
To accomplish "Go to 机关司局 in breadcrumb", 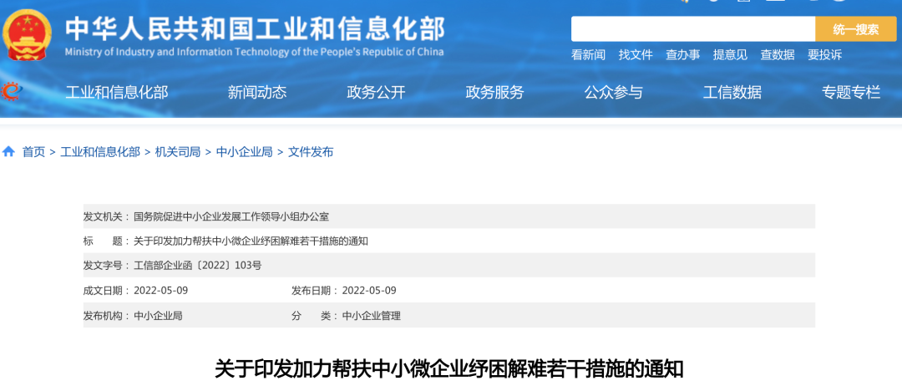I will pyautogui.click(x=178, y=152).
